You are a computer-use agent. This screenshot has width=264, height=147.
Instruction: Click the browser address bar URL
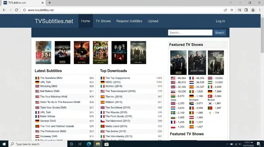tap(41, 10)
